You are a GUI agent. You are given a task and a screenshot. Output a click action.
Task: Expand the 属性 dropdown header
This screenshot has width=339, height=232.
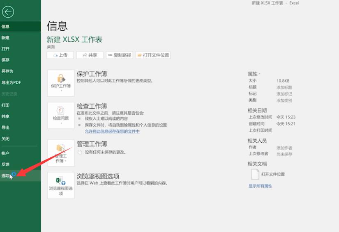(x=254, y=74)
